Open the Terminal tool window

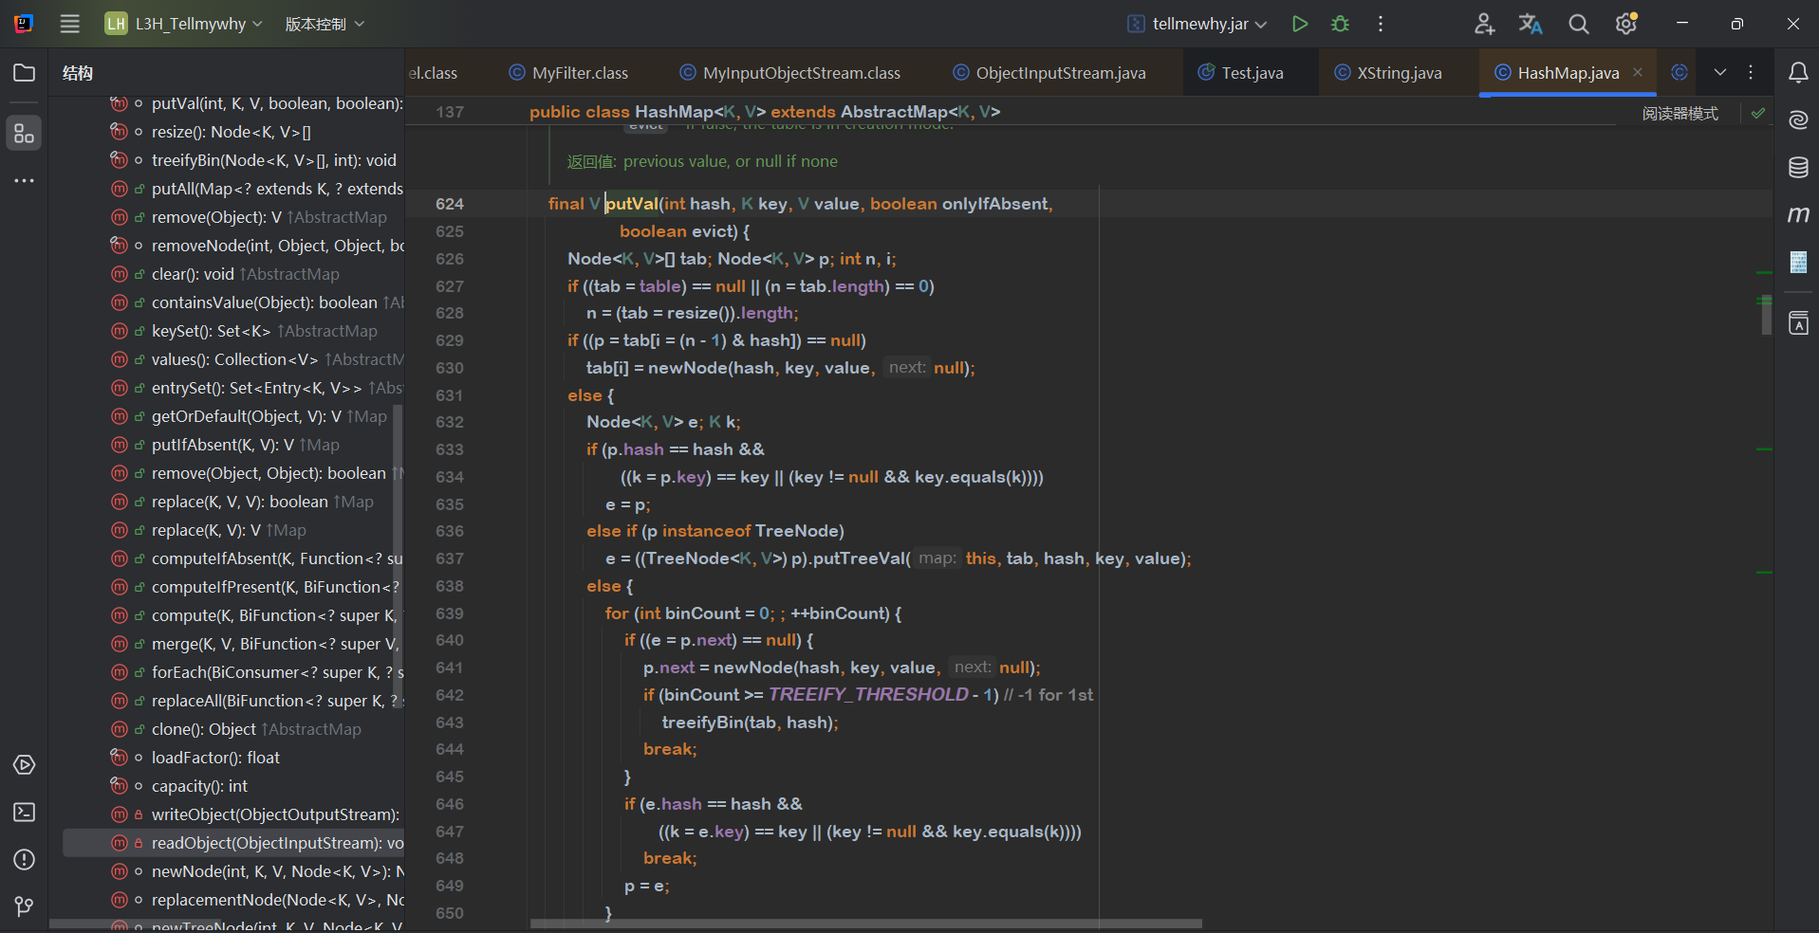coord(25,813)
